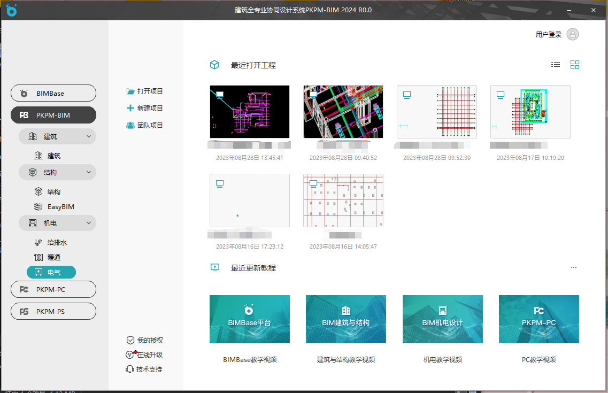The image size is (608, 393).
Task: Open 技术支持 technical support
Action: (x=144, y=369)
